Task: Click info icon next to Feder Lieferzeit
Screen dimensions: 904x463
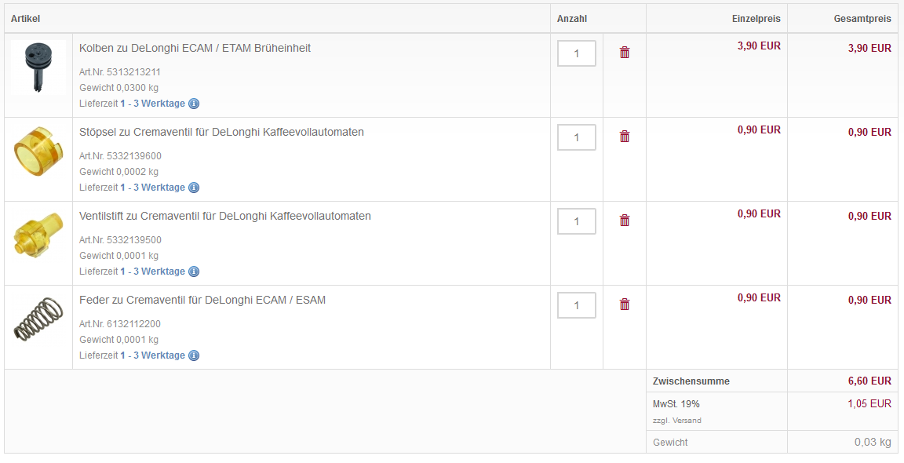Action: pyautogui.click(x=194, y=355)
